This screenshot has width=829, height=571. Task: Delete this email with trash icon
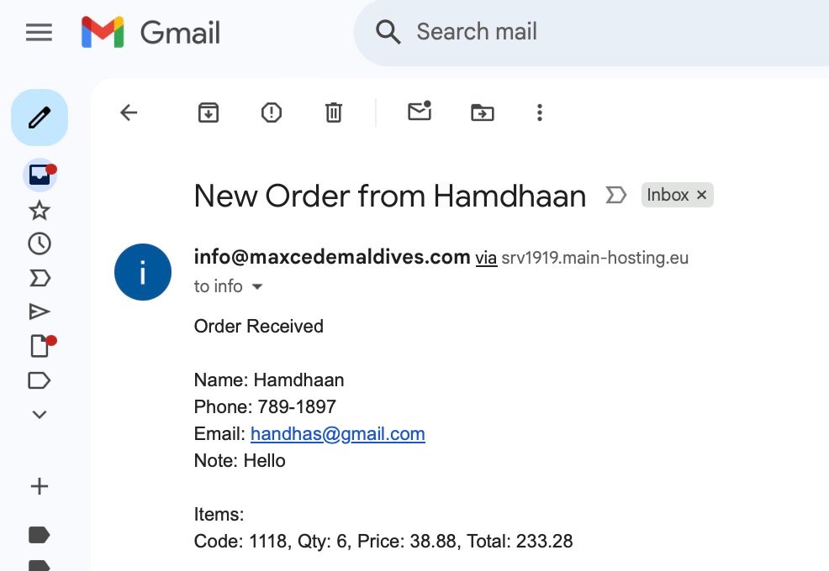(334, 113)
